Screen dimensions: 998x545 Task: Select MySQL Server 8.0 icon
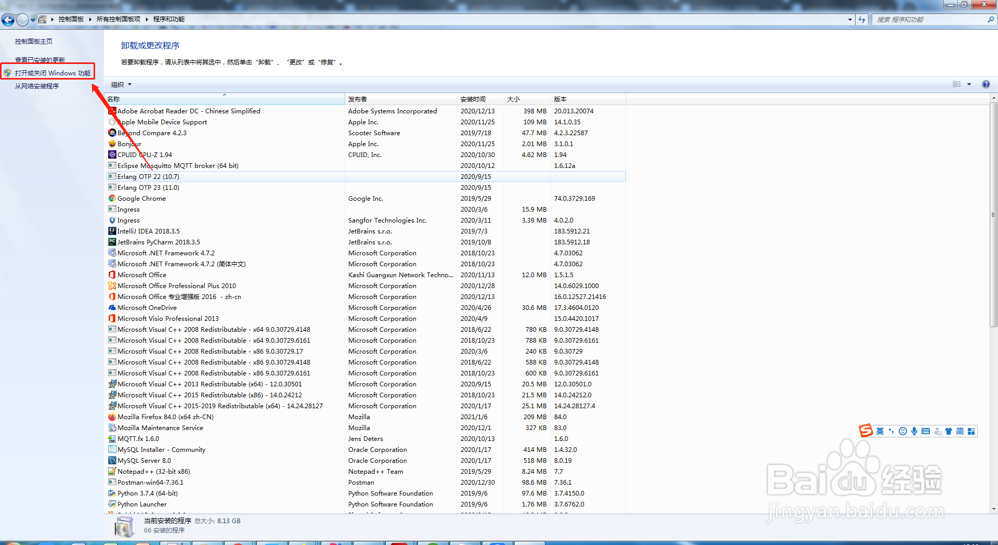(112, 460)
